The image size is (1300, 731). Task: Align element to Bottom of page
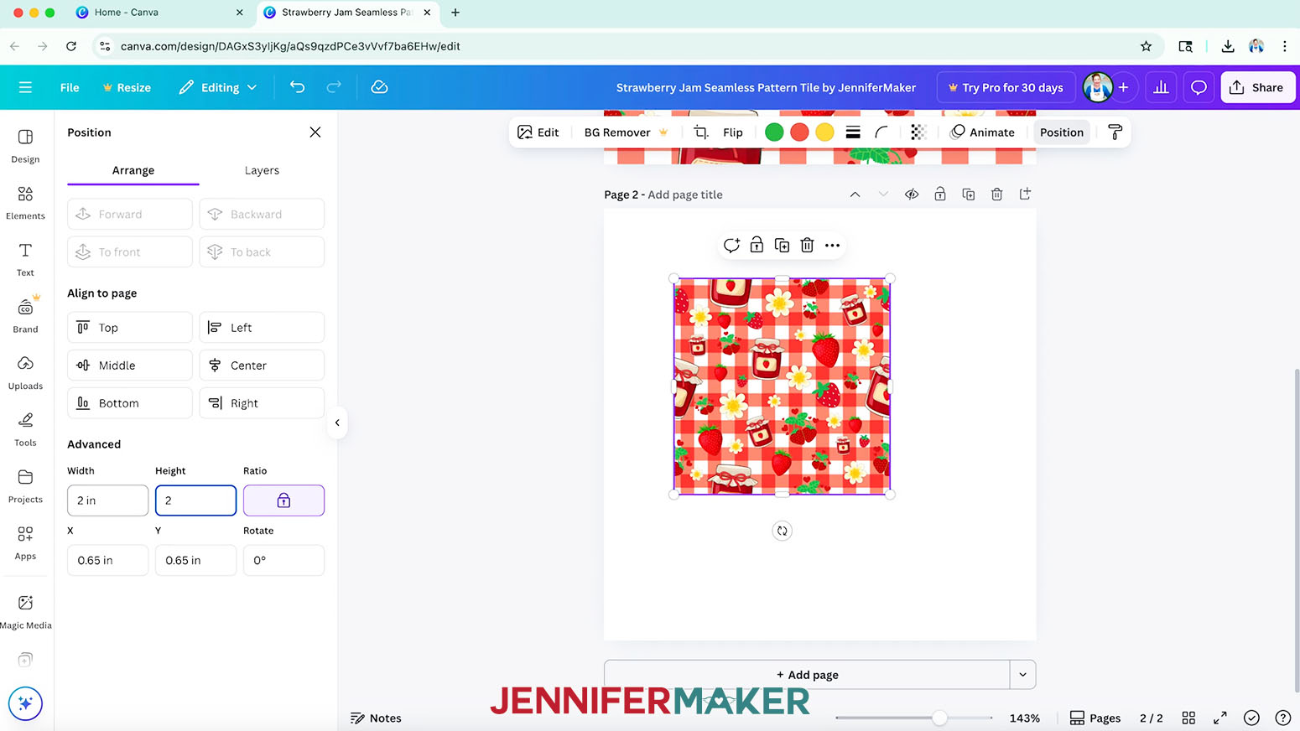[130, 403]
